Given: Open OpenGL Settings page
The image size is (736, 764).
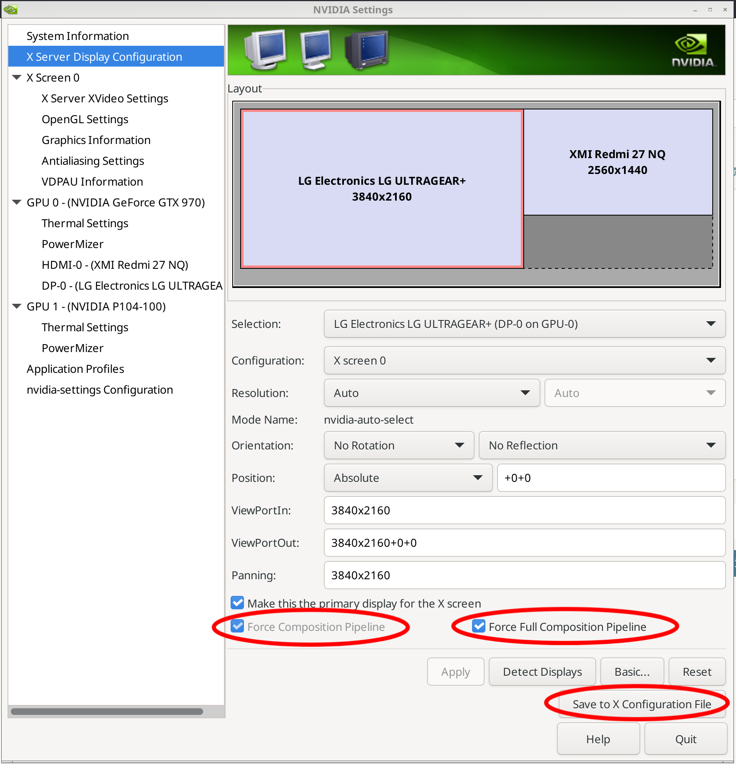Looking at the screenshot, I should click(x=85, y=119).
